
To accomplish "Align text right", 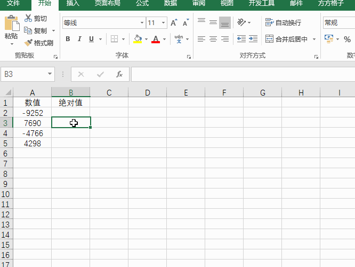I will pyautogui.click(x=225, y=39).
